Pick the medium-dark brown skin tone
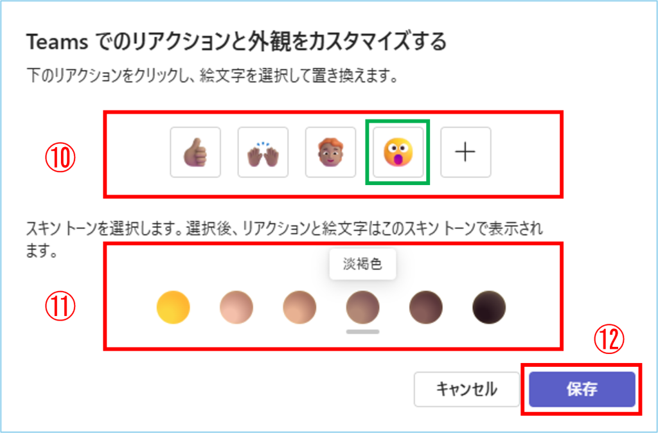The width and height of the screenshot is (658, 433). 425,306
